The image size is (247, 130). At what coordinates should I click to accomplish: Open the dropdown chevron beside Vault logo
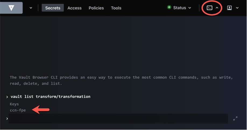(31, 8)
